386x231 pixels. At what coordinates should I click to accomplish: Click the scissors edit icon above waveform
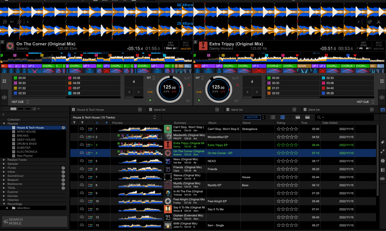379,22
